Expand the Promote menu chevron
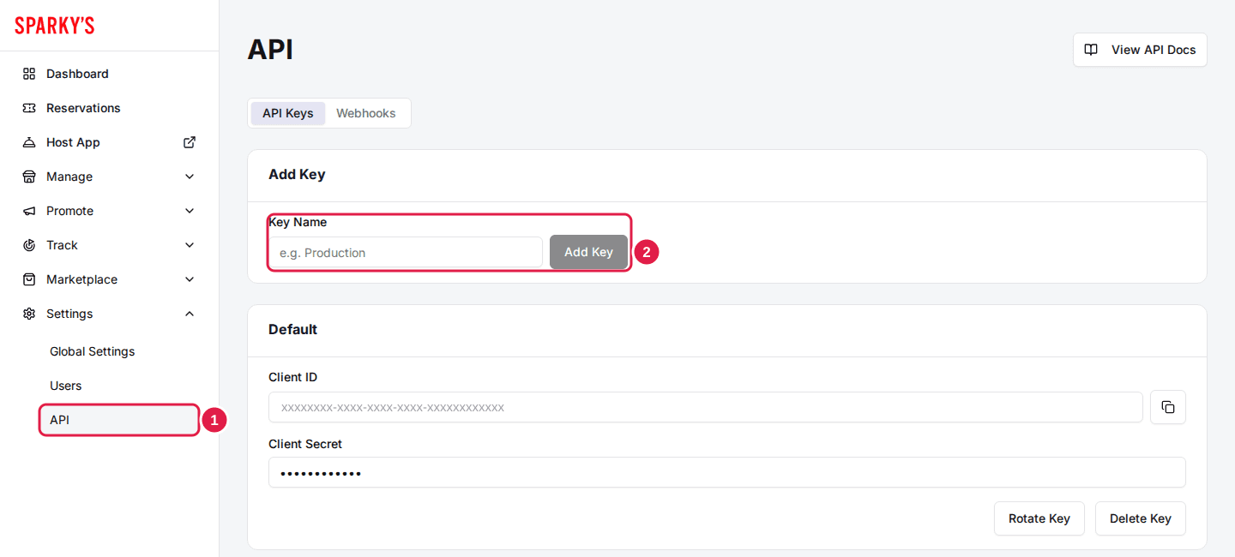This screenshot has height=557, width=1235. point(190,211)
